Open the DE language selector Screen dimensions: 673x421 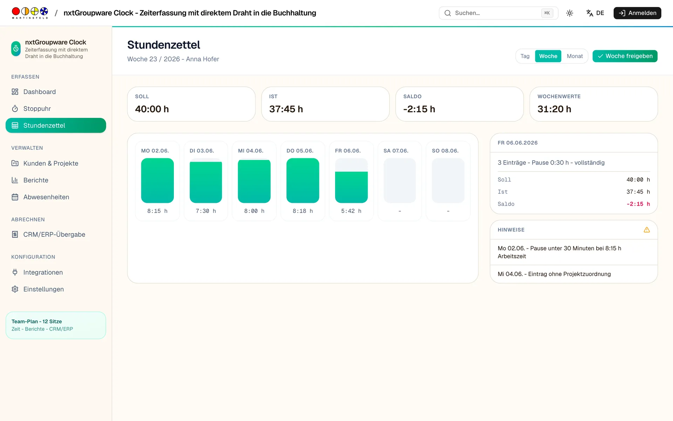coord(595,13)
